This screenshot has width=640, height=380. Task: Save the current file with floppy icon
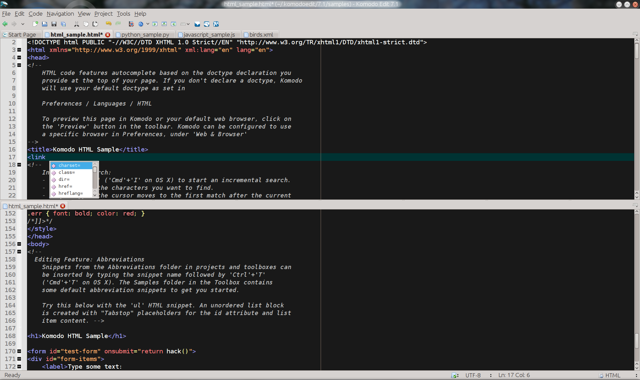54,24
